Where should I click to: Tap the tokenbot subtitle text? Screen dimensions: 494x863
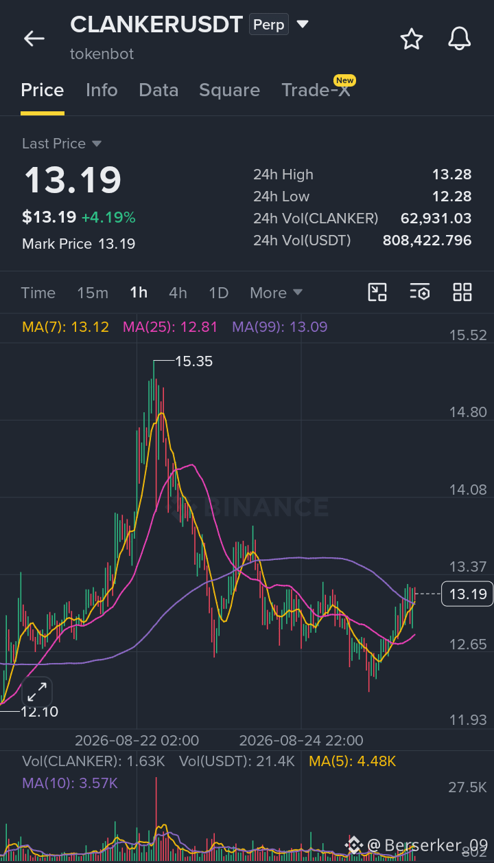click(102, 54)
